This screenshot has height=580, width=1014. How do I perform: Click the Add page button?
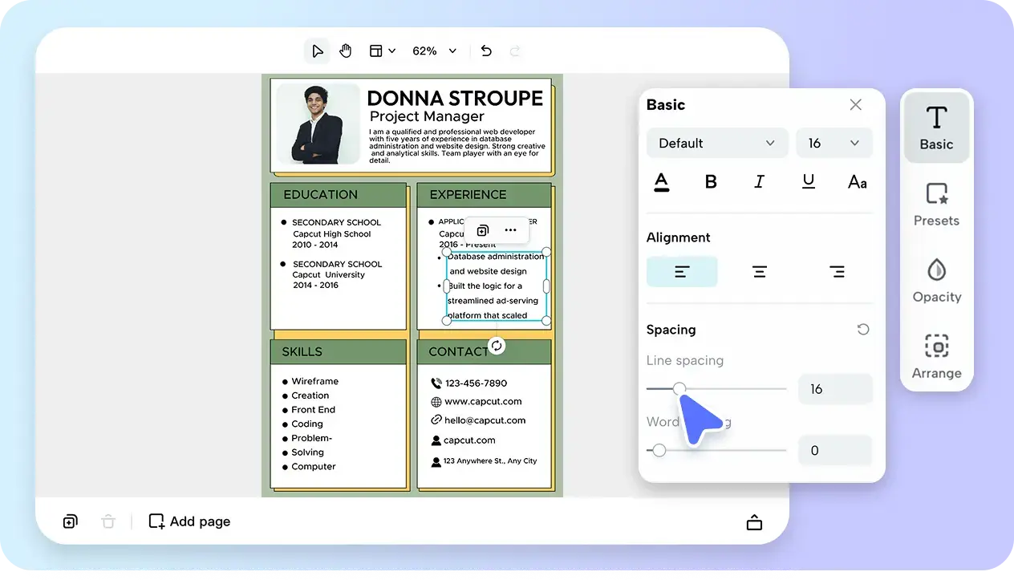[x=189, y=522]
